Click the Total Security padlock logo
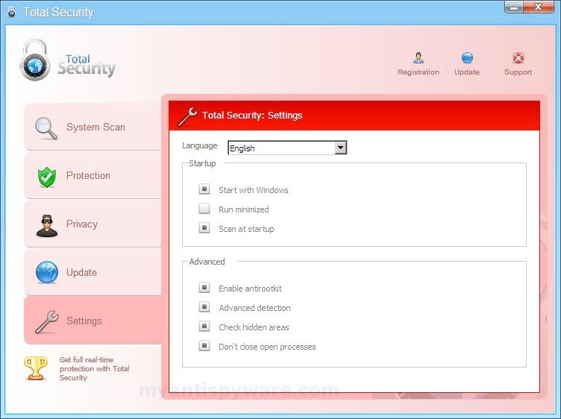The image size is (561, 419). pos(35,60)
